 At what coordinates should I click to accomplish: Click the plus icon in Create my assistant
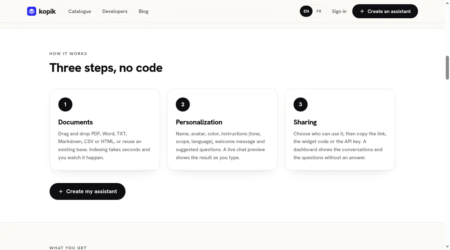61,191
